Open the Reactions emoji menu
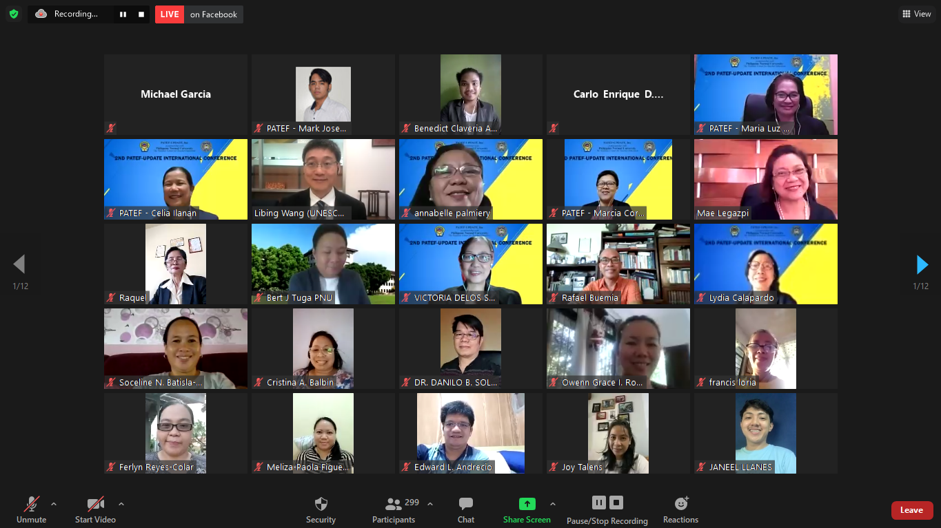Screen dimensions: 941x528 click(x=680, y=510)
